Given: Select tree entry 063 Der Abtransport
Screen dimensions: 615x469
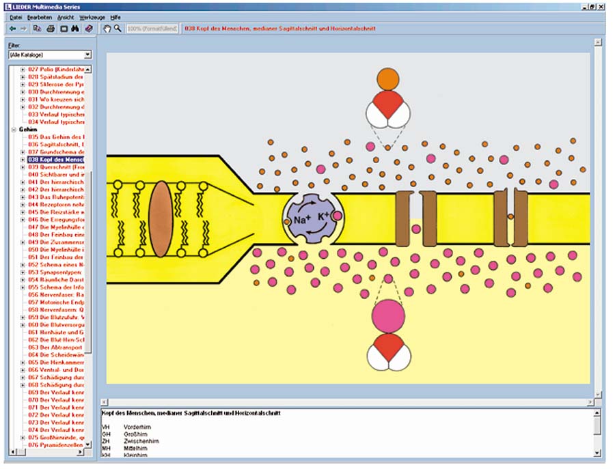Looking at the screenshot, I should [56, 347].
